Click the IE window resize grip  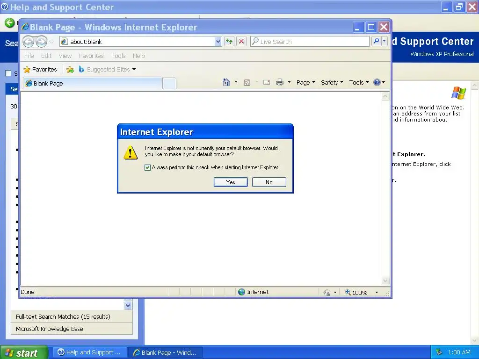click(387, 294)
